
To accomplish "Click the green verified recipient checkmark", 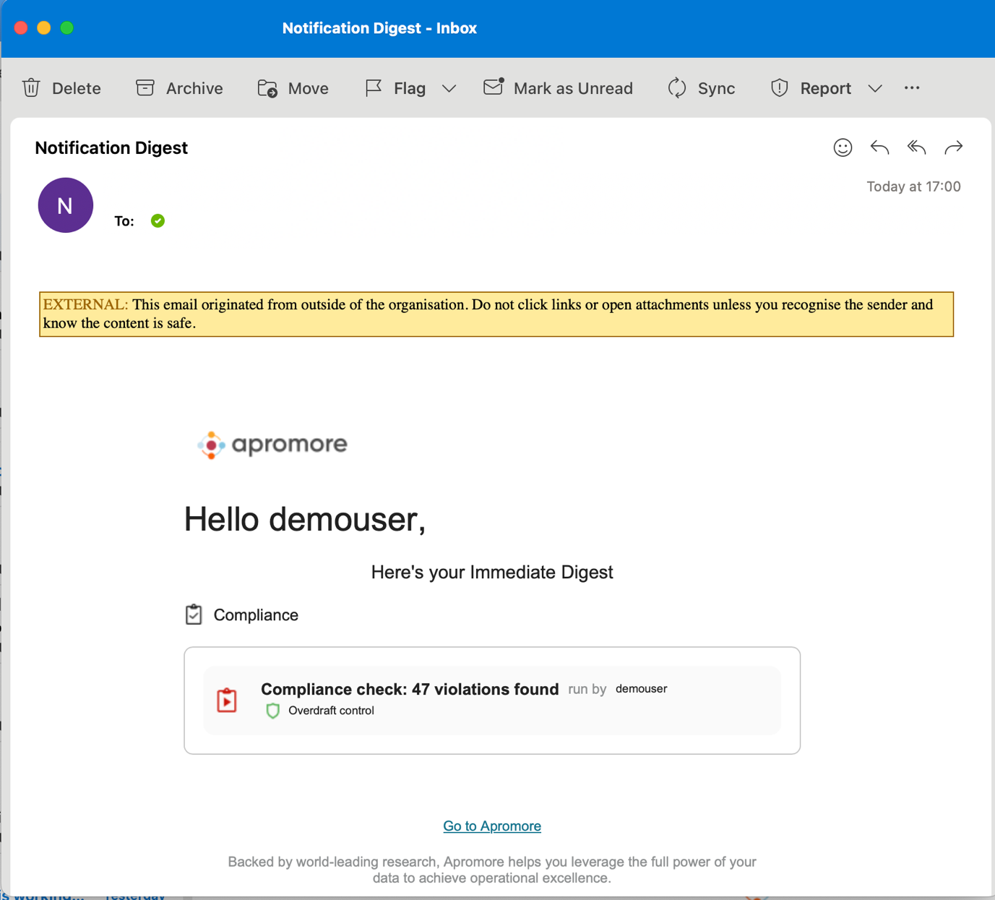I will point(158,220).
